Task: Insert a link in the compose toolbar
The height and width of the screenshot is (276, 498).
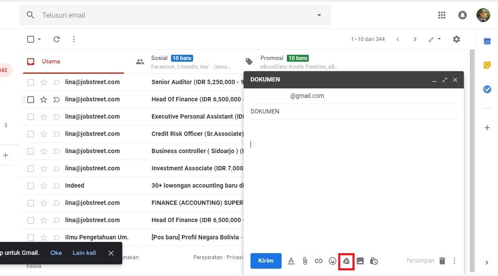Action: pyautogui.click(x=319, y=261)
